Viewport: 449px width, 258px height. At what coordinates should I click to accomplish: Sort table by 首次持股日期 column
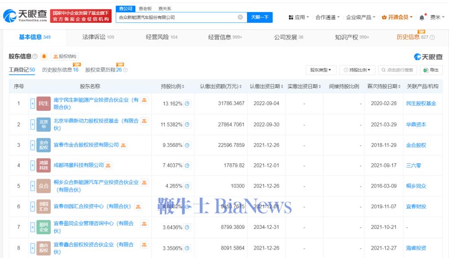tap(384, 87)
